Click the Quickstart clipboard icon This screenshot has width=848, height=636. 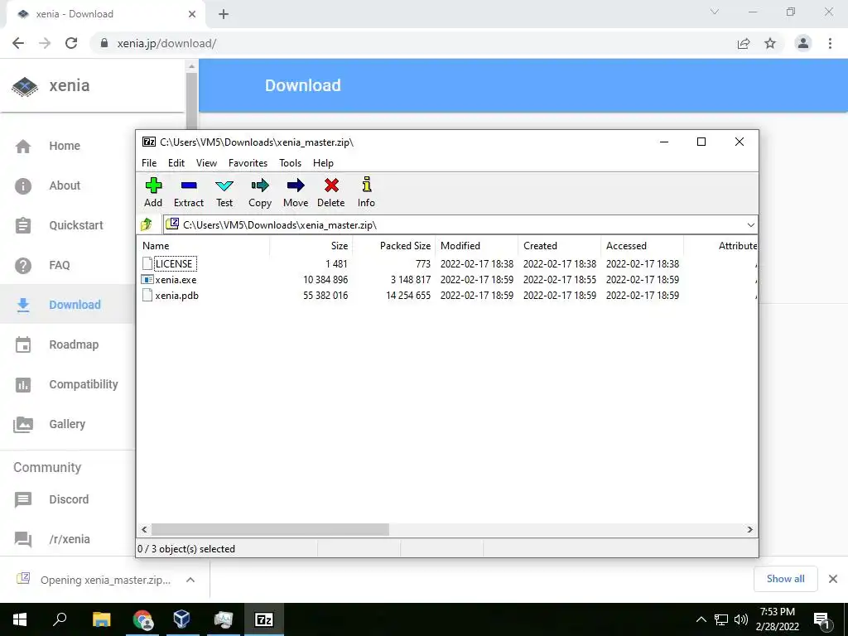pyautogui.click(x=23, y=225)
